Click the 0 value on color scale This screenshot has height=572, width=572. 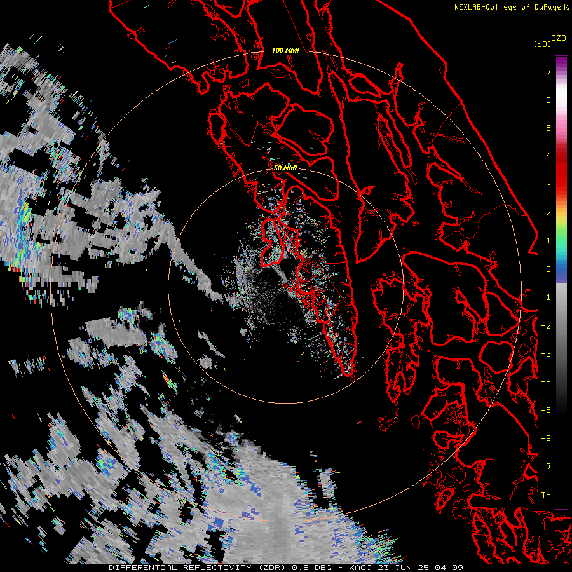pos(548,269)
